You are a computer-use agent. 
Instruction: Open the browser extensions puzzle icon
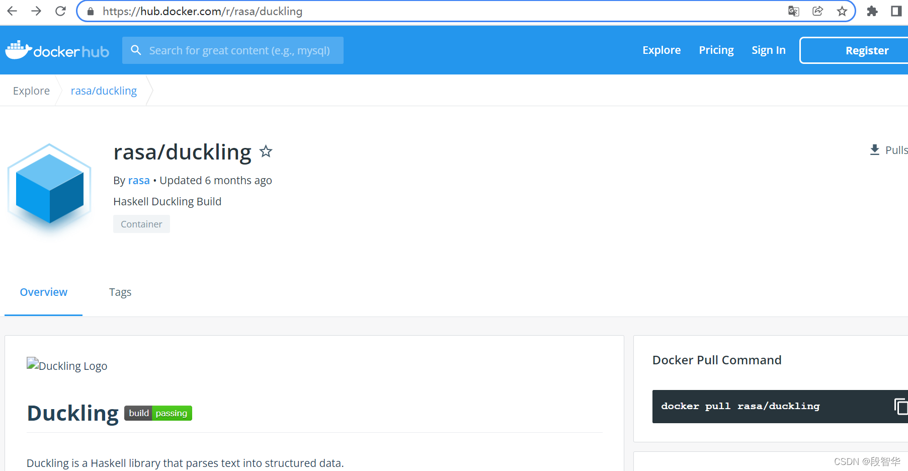tap(872, 11)
